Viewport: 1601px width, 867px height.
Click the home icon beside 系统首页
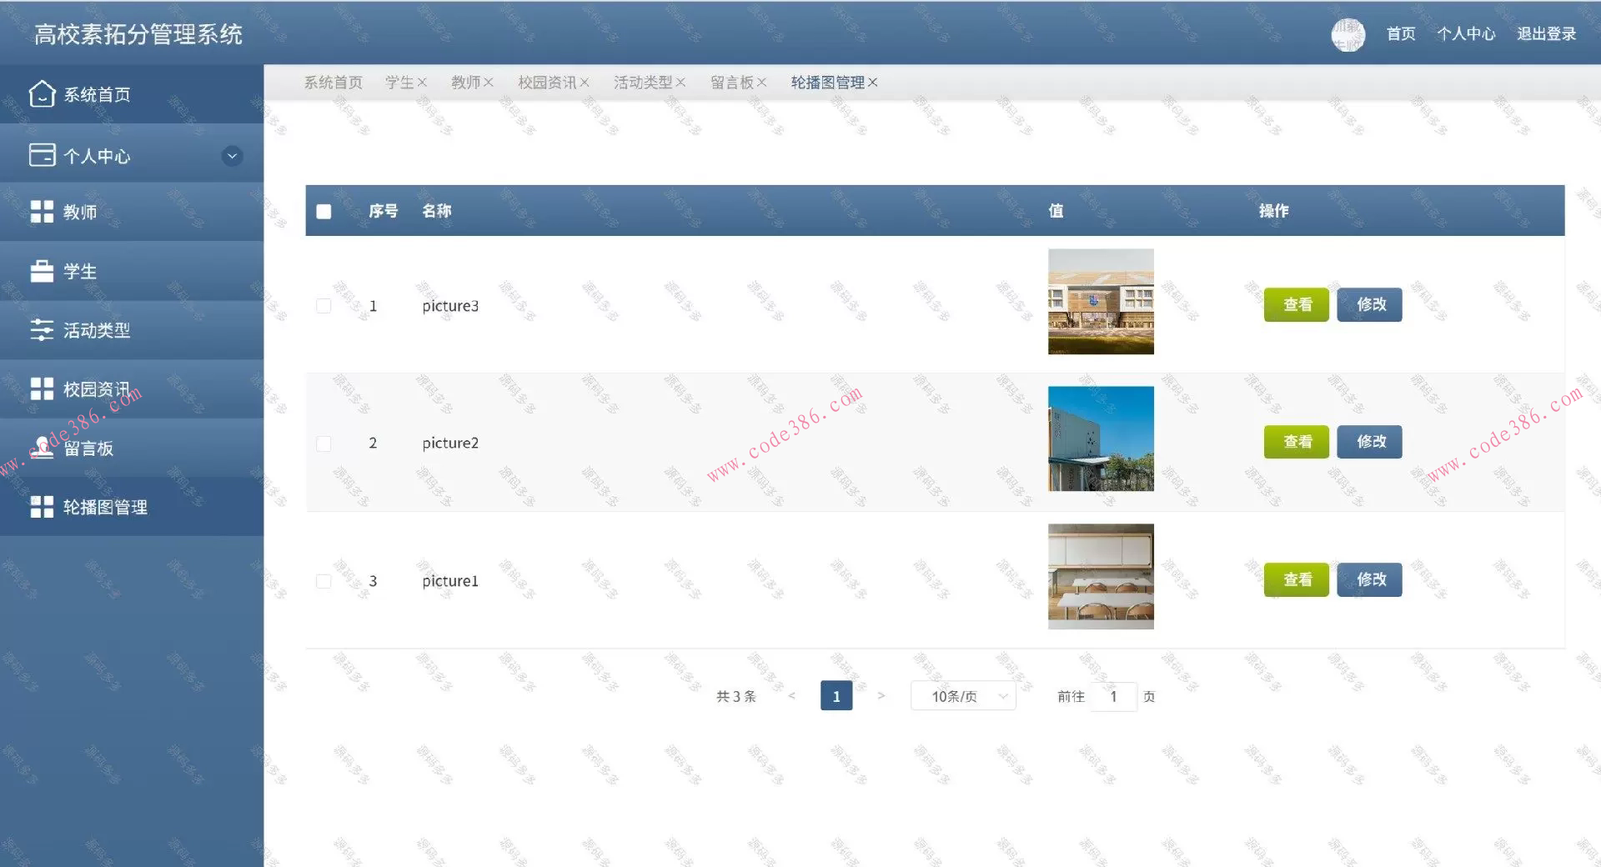[x=42, y=94]
